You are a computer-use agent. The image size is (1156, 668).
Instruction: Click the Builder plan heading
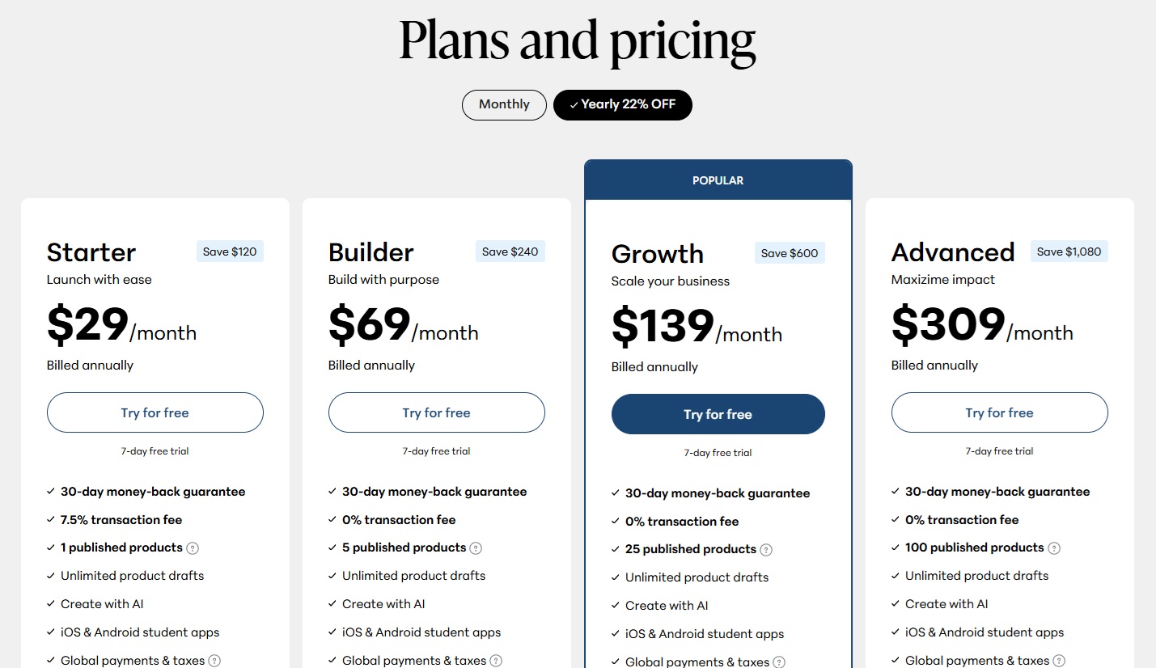tap(371, 252)
